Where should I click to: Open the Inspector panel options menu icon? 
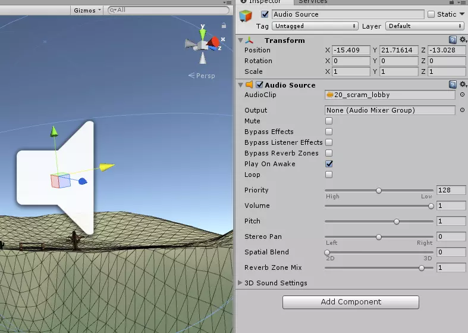pyautogui.click(x=461, y=2)
